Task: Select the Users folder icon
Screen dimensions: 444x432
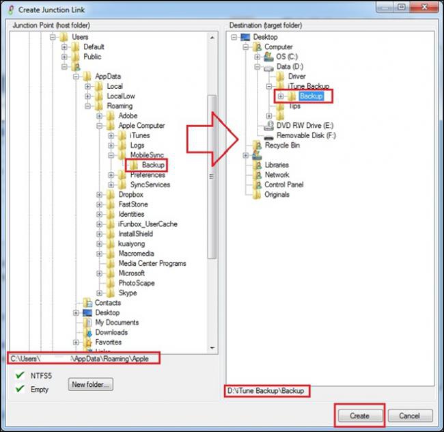Action: click(64, 37)
